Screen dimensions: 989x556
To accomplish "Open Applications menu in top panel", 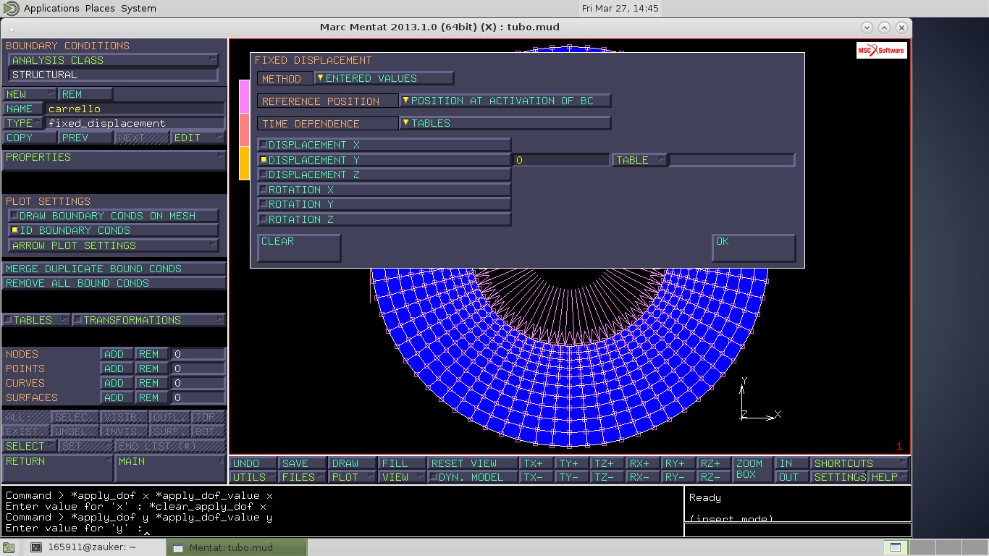I will [x=51, y=8].
